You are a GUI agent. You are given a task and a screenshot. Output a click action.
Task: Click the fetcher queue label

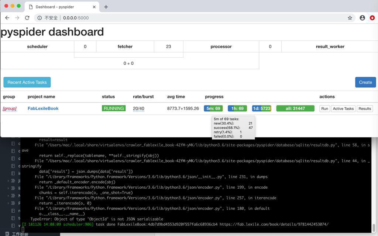[x=125, y=46]
